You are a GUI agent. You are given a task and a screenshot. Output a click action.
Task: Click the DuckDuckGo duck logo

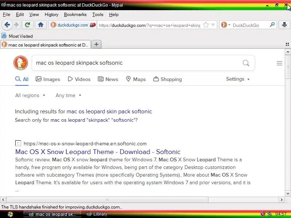click(x=21, y=63)
